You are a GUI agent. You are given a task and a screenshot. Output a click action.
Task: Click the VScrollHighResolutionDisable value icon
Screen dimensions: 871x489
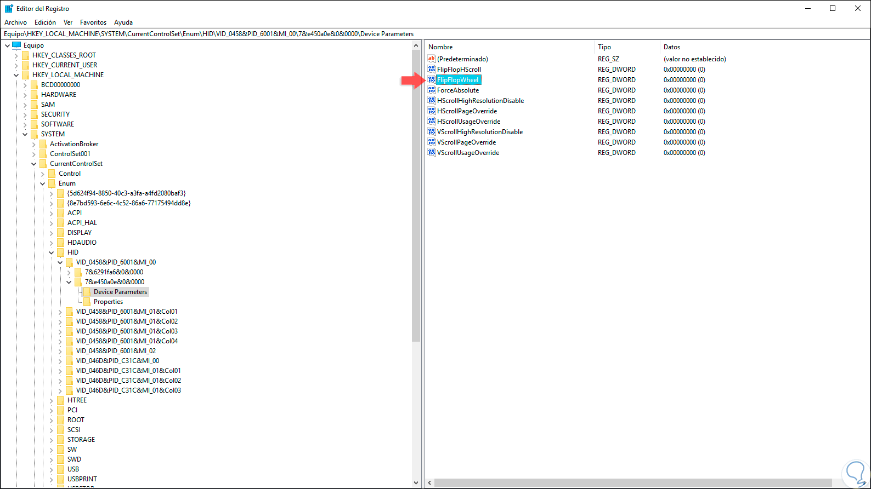pyautogui.click(x=432, y=132)
